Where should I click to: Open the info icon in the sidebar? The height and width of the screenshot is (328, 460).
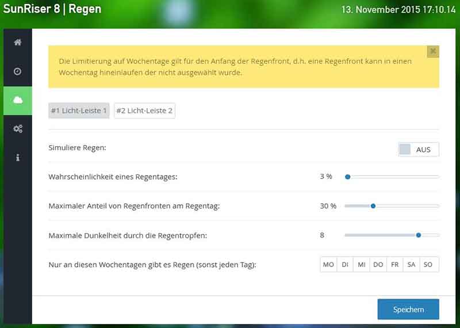click(18, 158)
